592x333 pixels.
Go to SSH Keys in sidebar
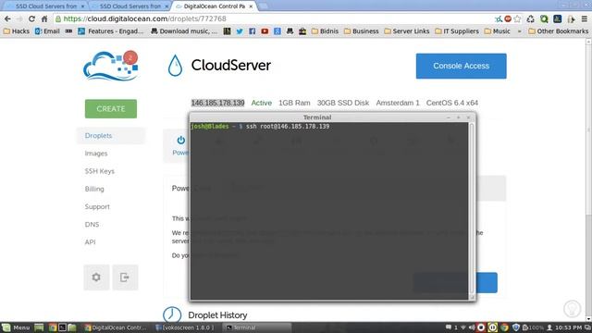pos(99,171)
